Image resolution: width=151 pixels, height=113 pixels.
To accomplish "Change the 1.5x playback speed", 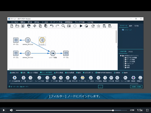I will (140, 110).
